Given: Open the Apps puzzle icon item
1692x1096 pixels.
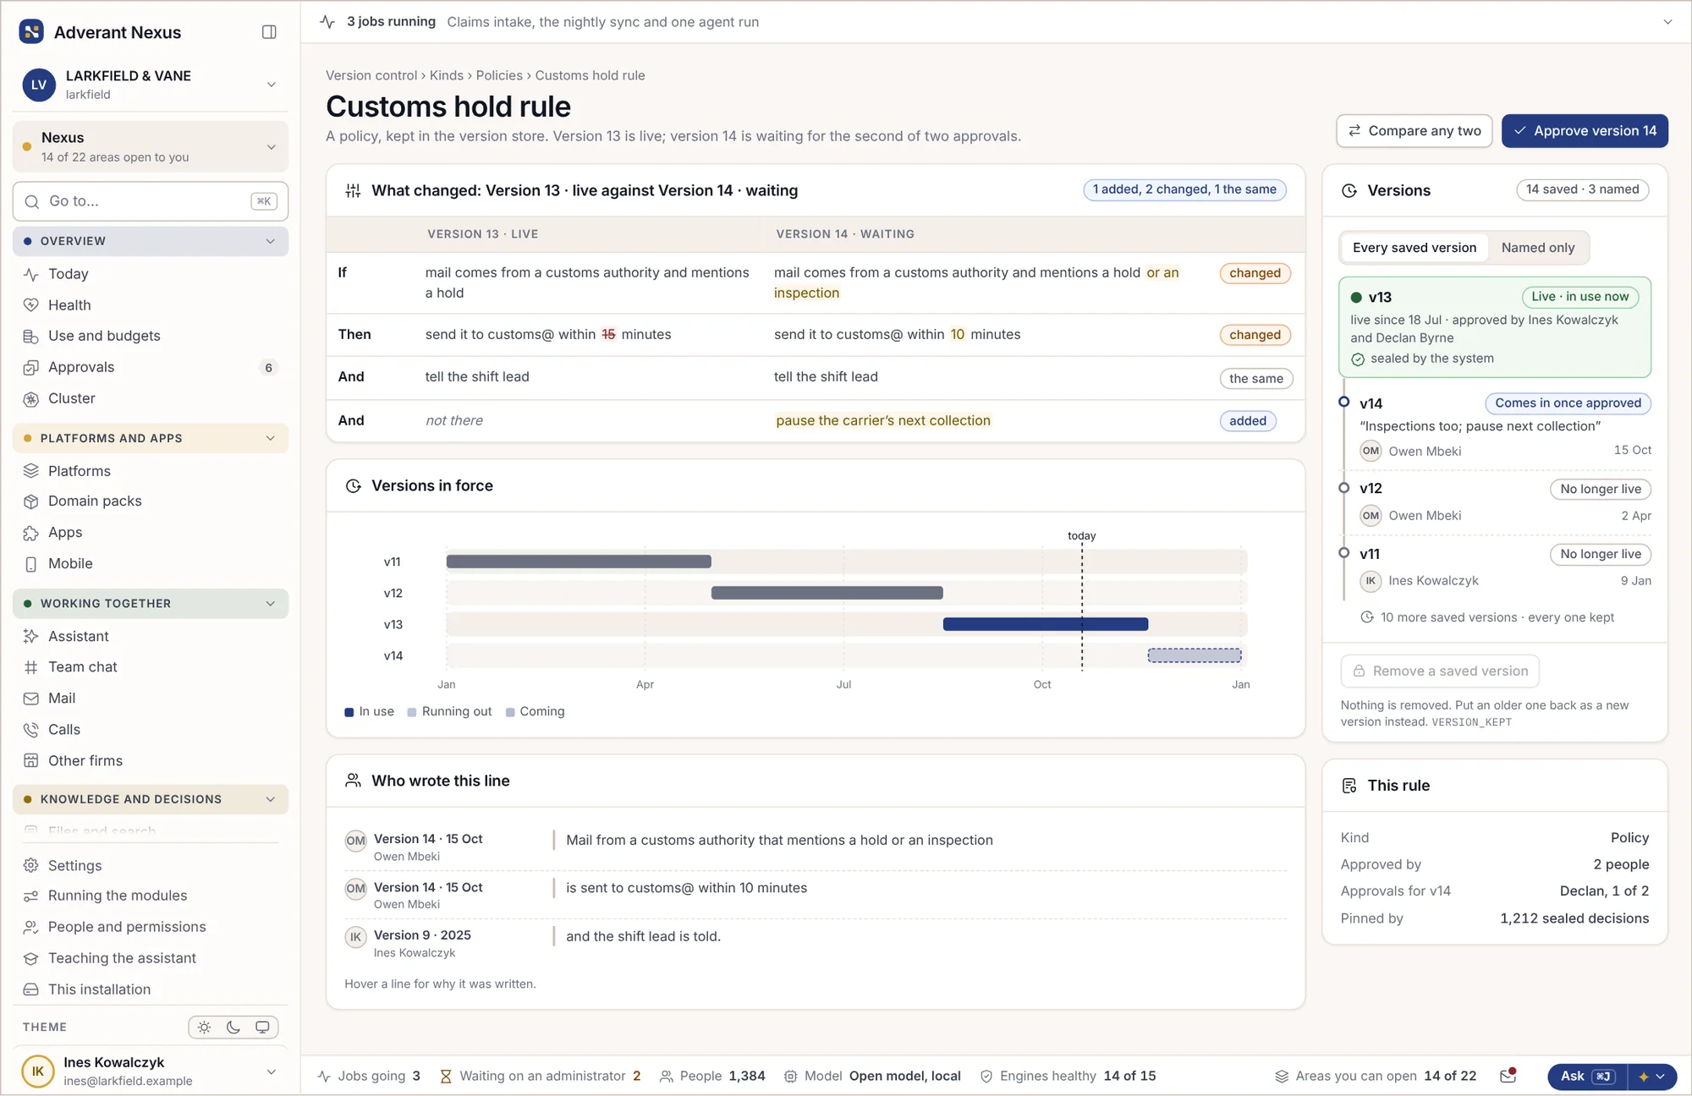Looking at the screenshot, I should pyautogui.click(x=151, y=533).
